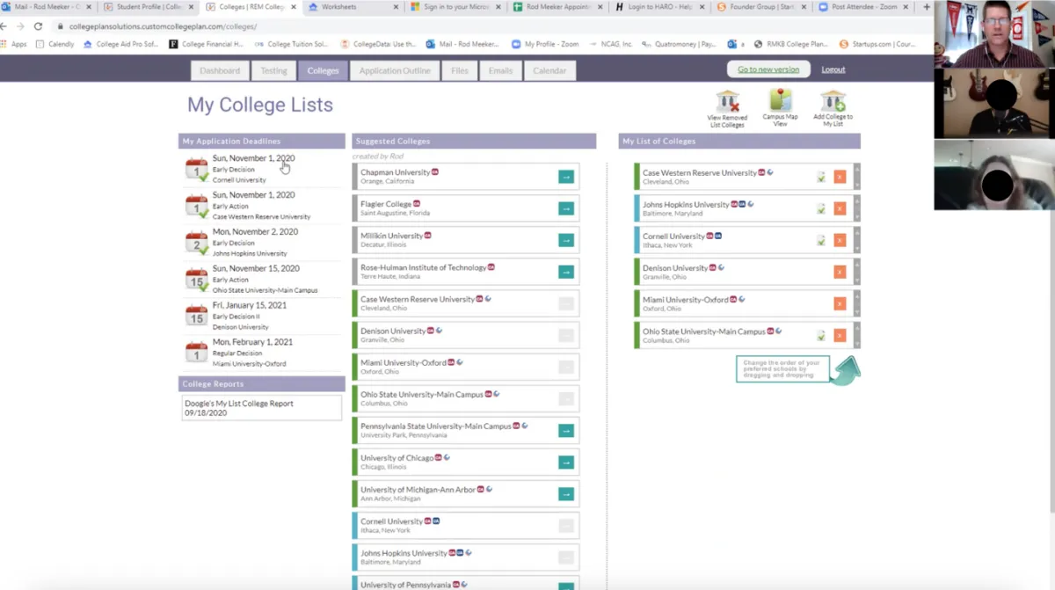Add University of Michigan-Ann Arbor using arrow
The width and height of the screenshot is (1055, 590).
566,493
